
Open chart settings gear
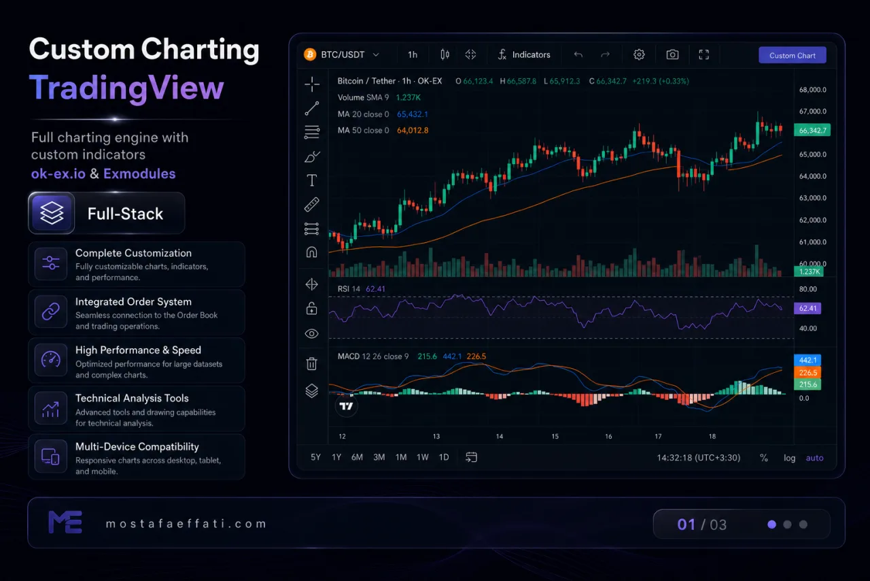[x=639, y=54]
